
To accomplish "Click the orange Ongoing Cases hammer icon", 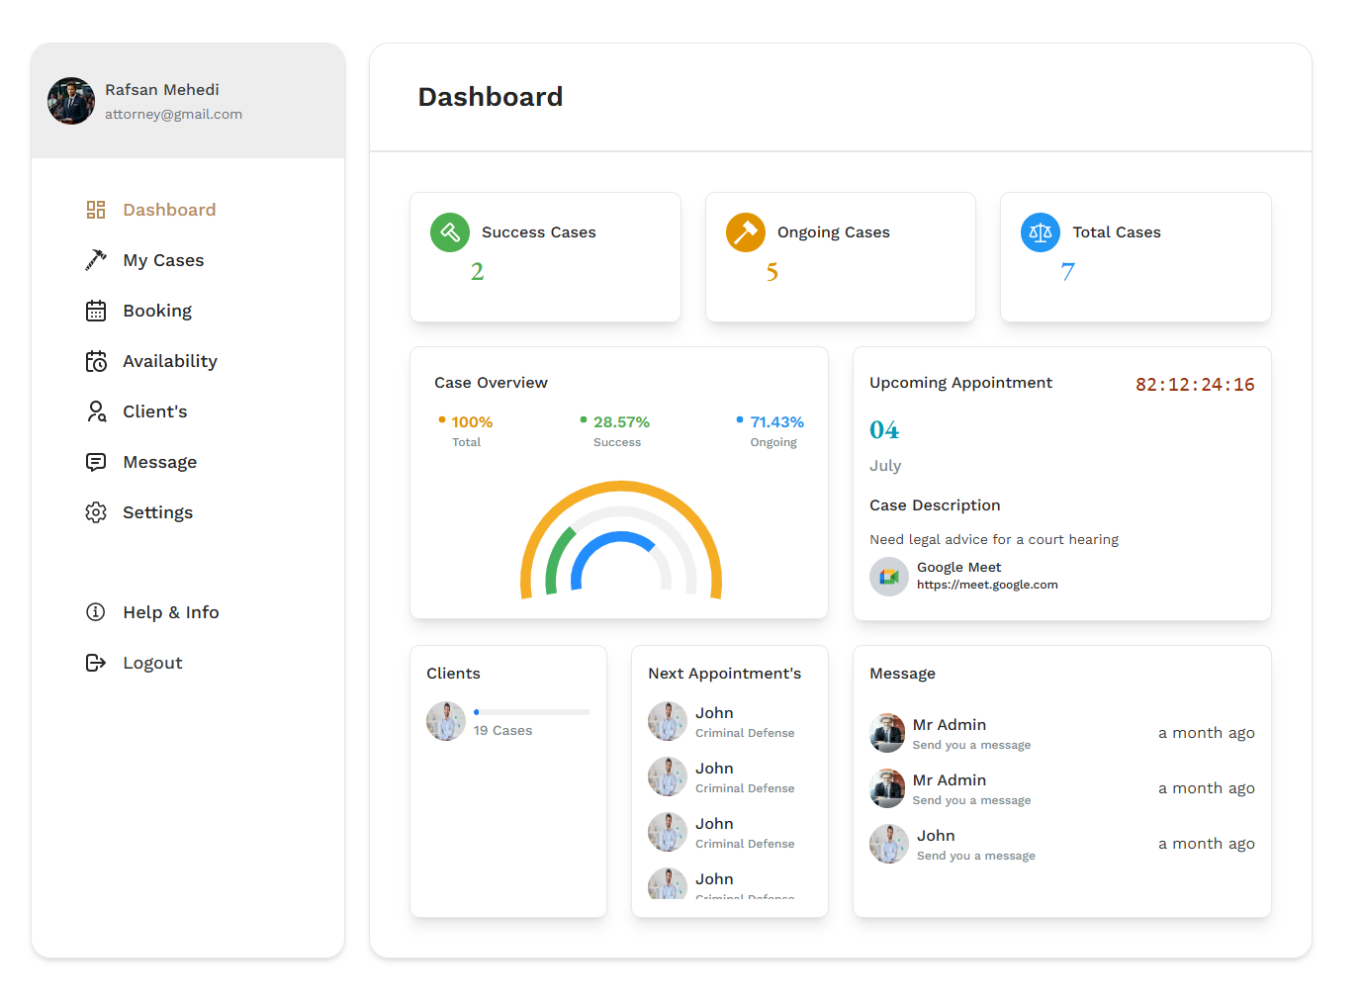I will 746,232.
